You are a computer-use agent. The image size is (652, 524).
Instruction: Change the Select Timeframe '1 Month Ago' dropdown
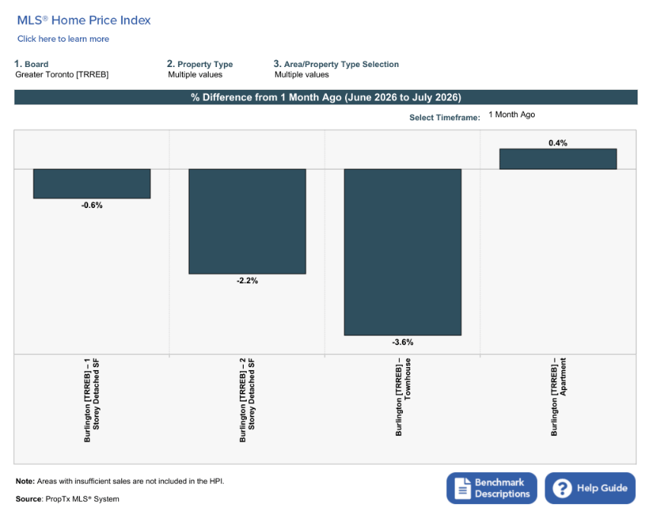tap(511, 114)
